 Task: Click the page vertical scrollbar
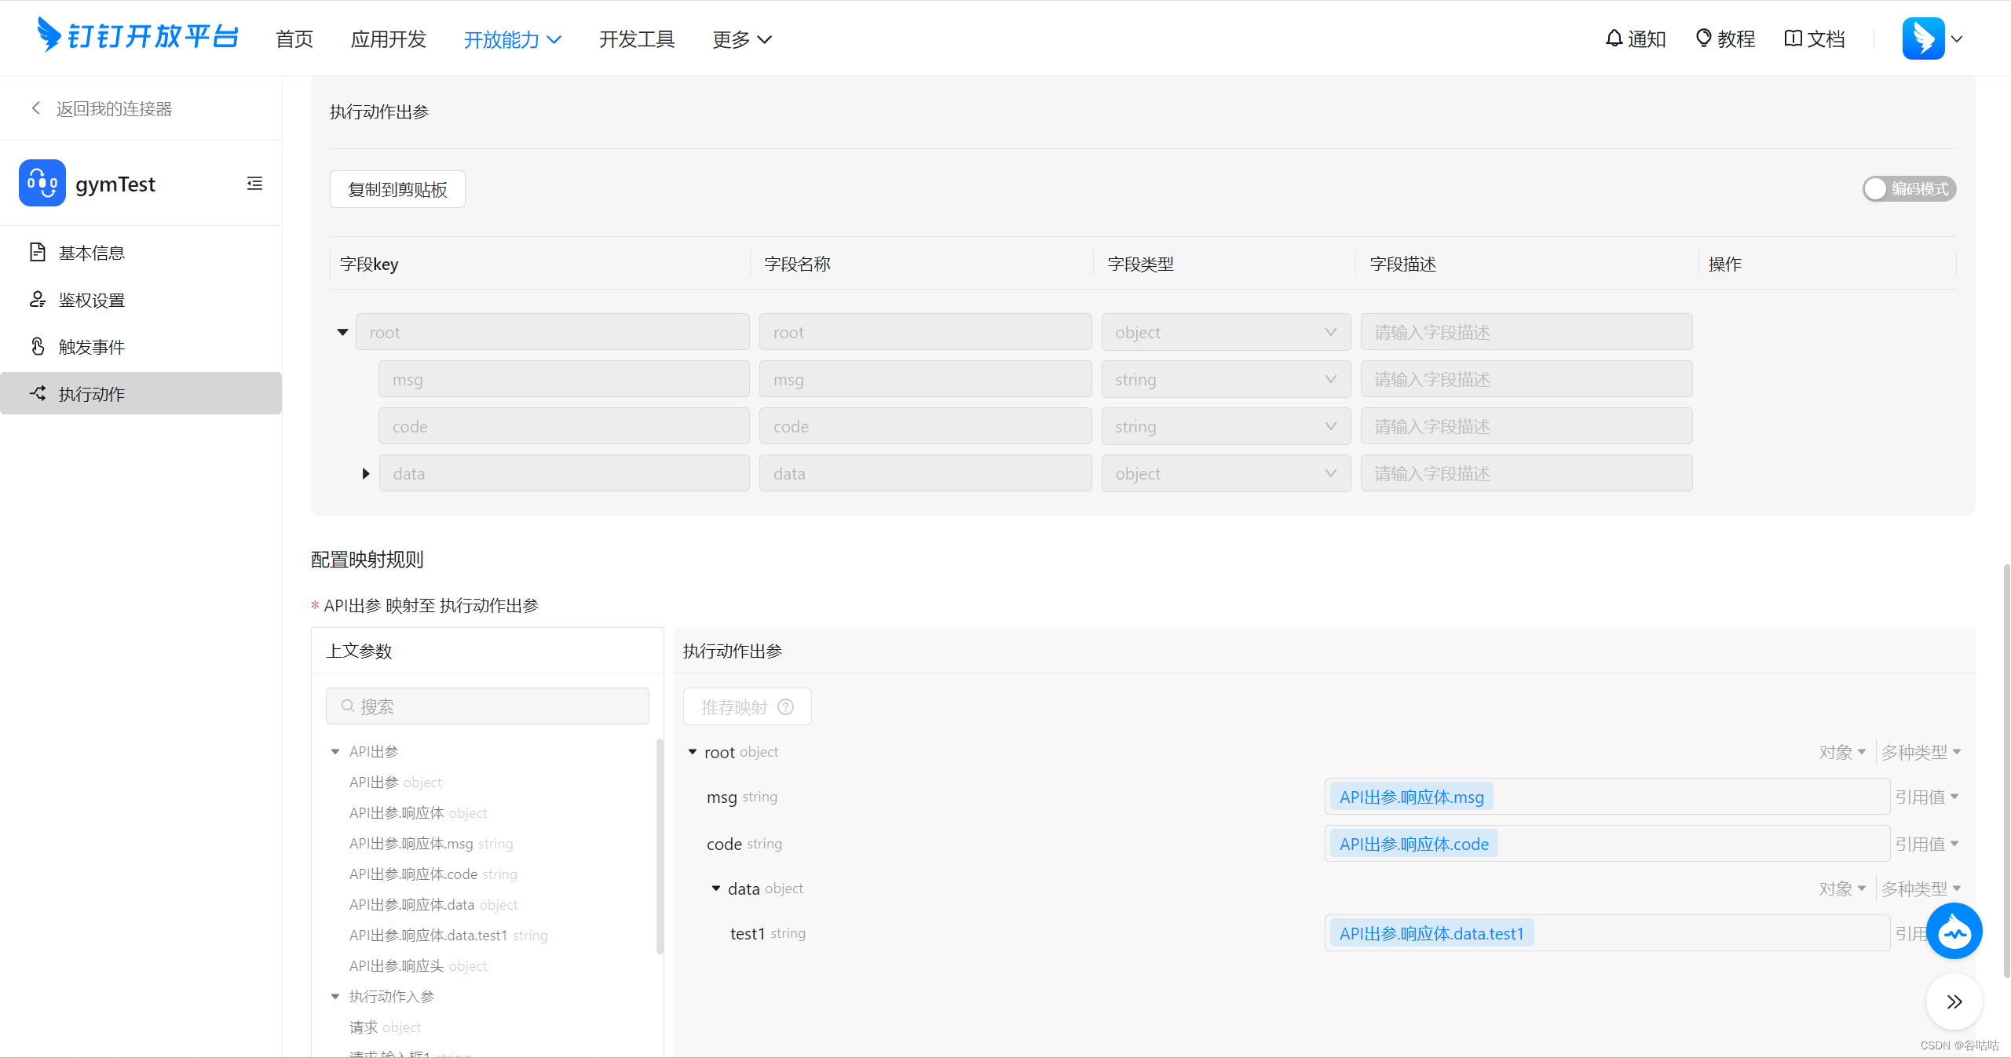[x=2006, y=769]
